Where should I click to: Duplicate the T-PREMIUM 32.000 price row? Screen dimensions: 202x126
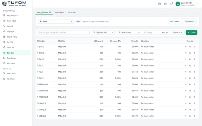coord(190,84)
